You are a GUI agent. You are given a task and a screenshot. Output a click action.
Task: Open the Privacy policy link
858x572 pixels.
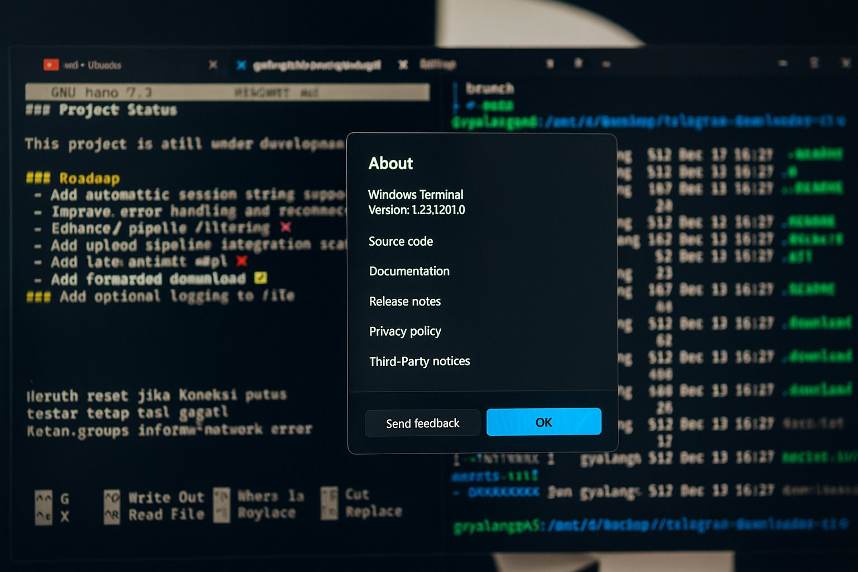click(405, 331)
